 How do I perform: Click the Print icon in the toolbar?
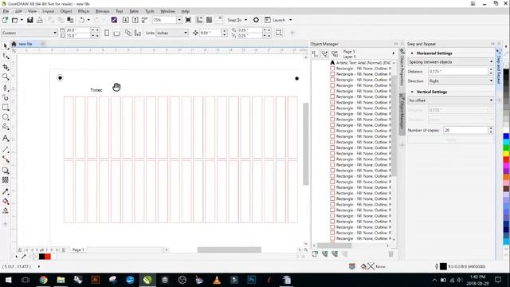click(x=40, y=20)
